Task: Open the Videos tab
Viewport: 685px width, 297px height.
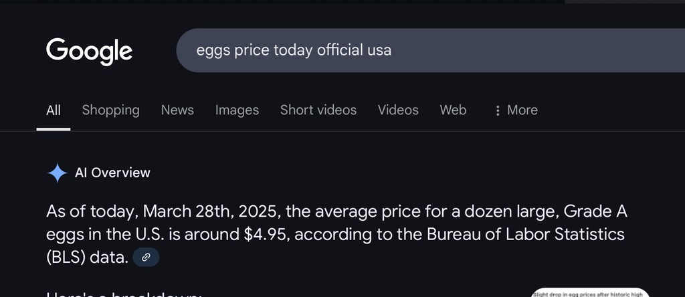Action: coord(398,110)
